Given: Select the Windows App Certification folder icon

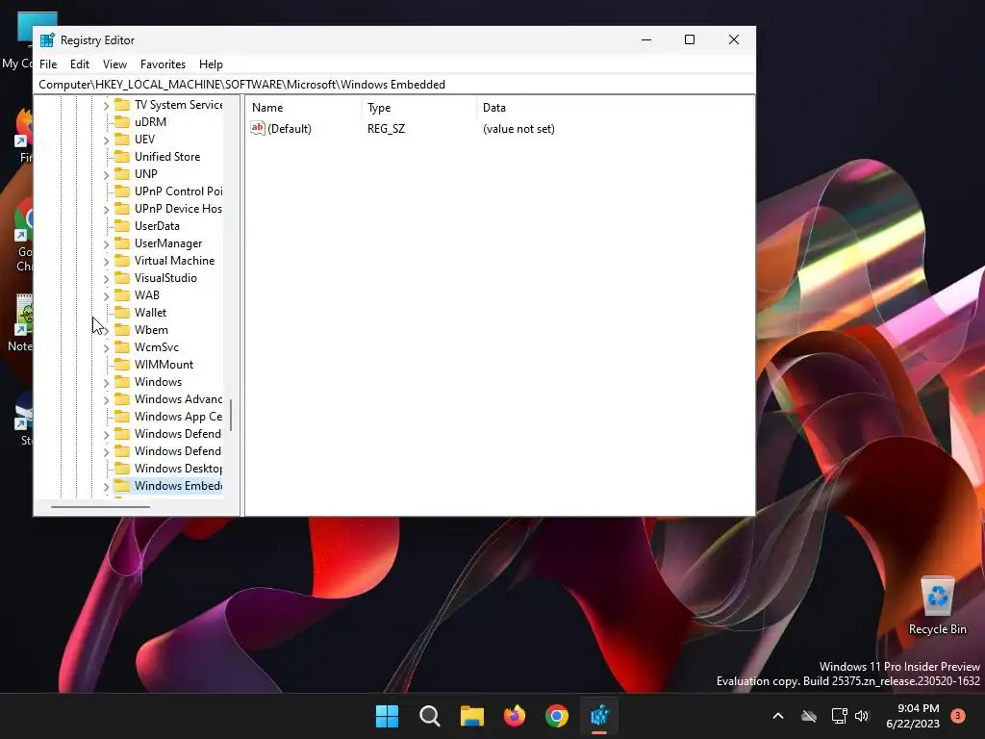Looking at the screenshot, I should pyautogui.click(x=122, y=417).
